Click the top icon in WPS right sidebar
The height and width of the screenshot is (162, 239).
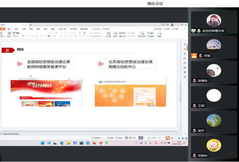point(185,45)
